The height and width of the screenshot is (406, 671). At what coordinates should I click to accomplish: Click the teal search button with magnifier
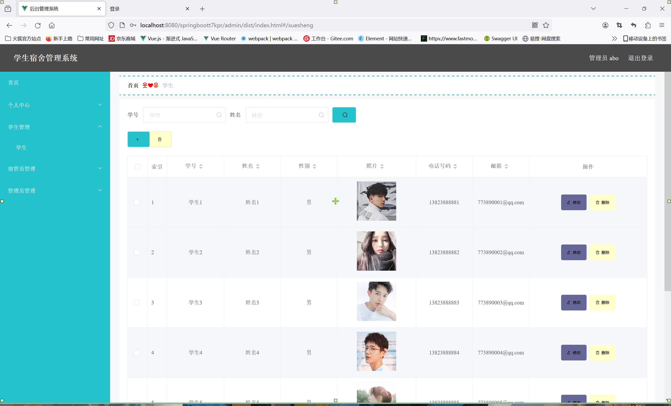click(x=344, y=115)
